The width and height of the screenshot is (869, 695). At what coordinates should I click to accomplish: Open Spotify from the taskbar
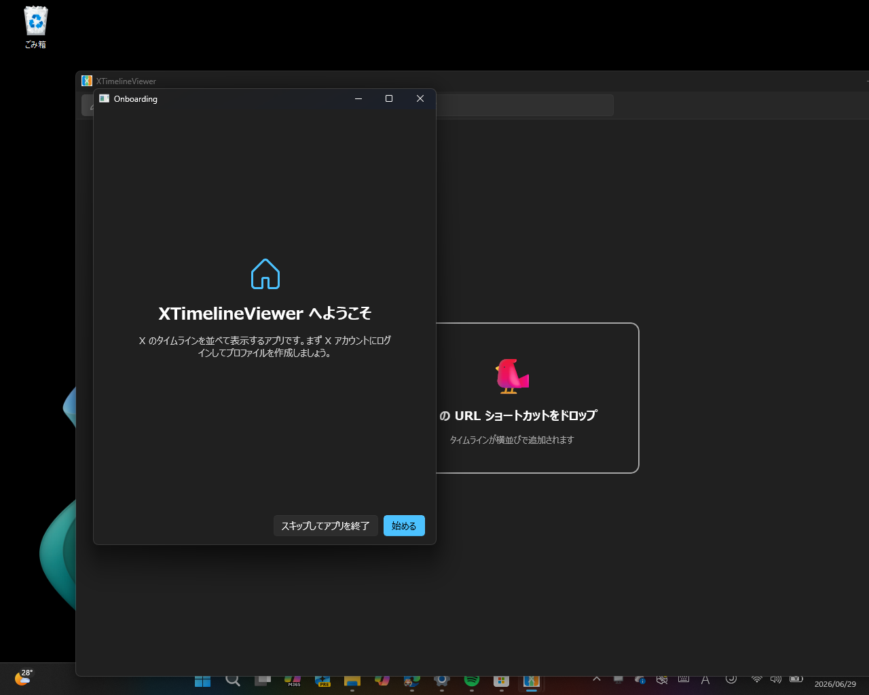click(x=472, y=680)
